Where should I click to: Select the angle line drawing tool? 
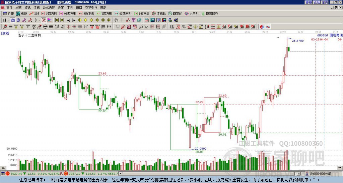(141, 27)
